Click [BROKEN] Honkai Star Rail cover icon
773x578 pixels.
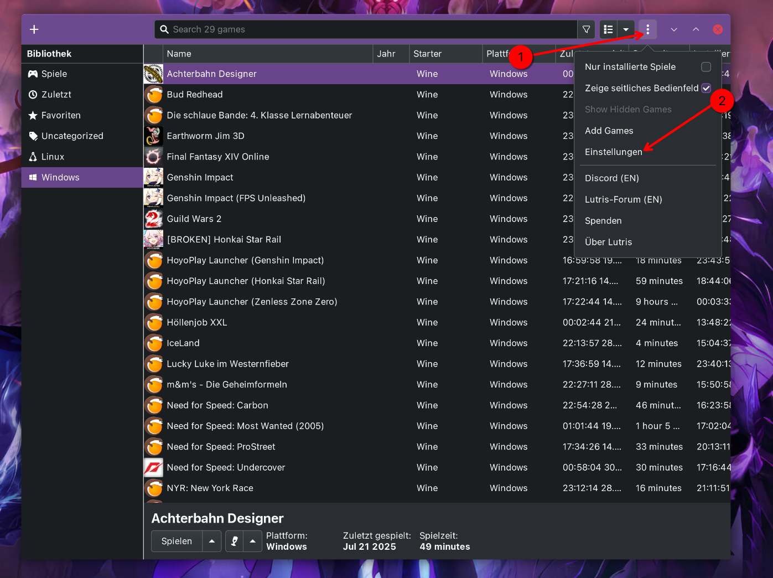tap(153, 239)
